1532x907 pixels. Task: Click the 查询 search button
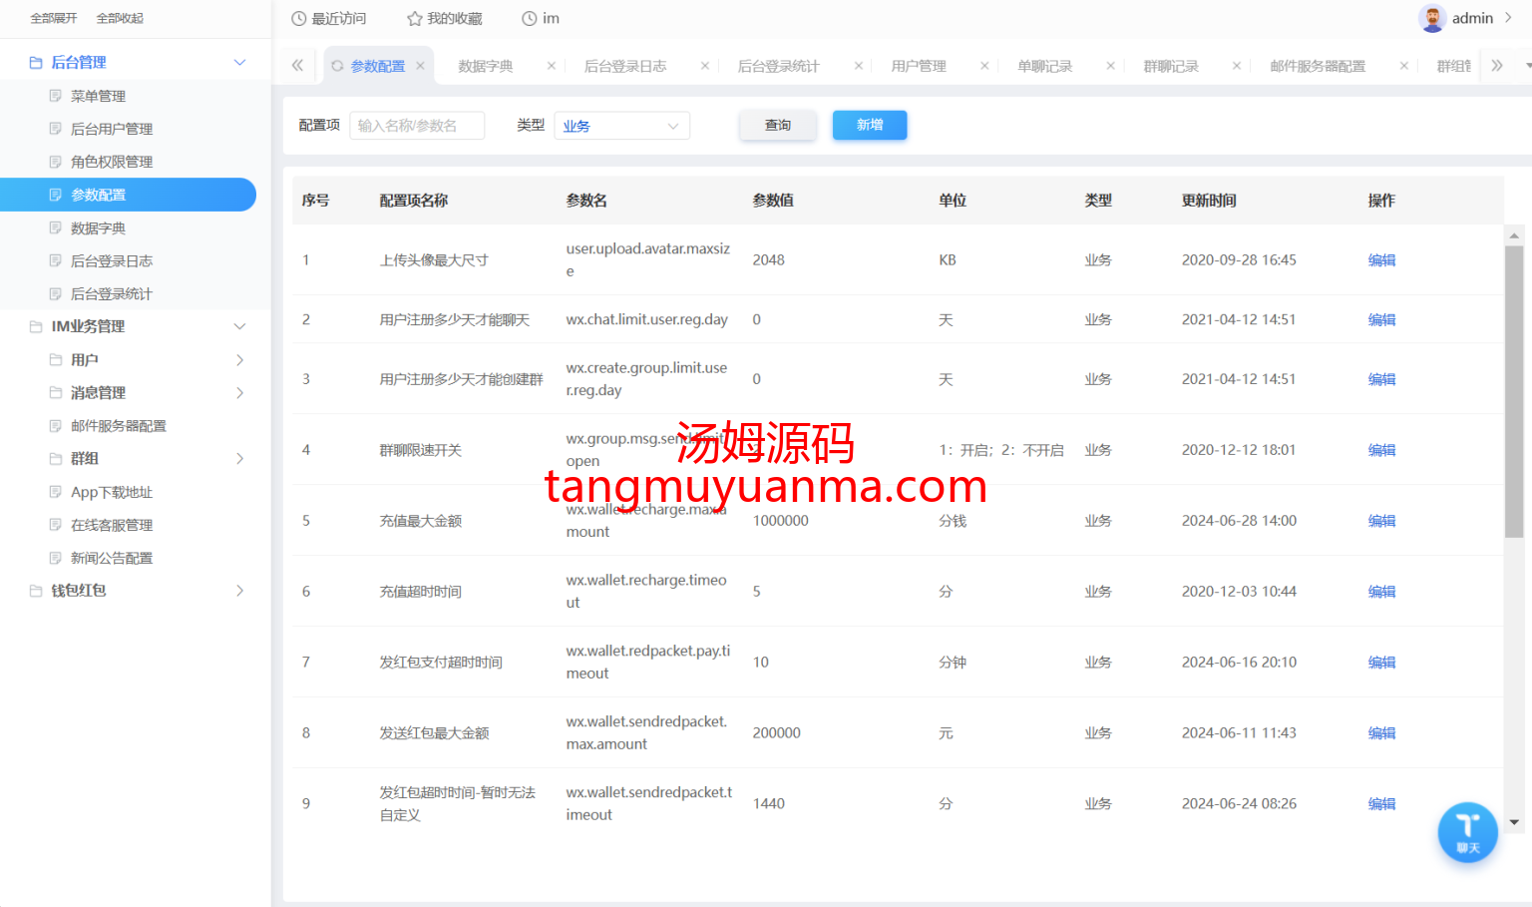point(778,125)
